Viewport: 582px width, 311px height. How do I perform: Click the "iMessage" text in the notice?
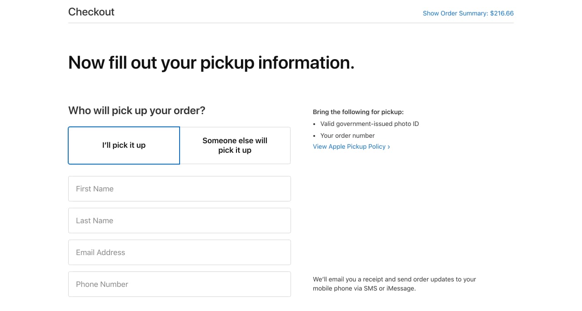point(401,288)
